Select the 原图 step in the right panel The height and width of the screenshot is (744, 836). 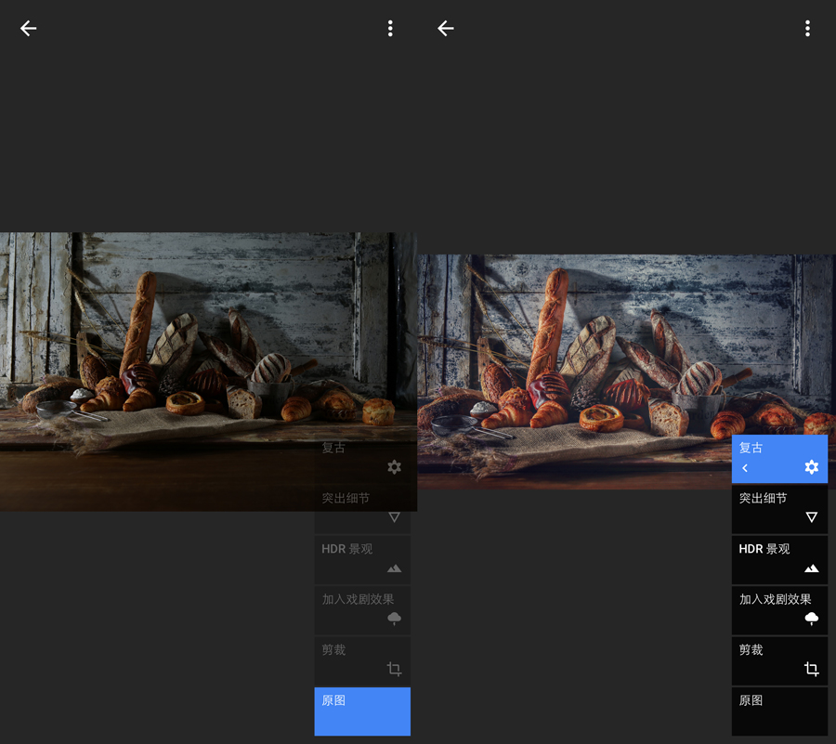tap(778, 711)
